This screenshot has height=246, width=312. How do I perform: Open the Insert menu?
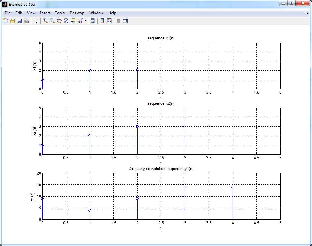click(x=45, y=13)
